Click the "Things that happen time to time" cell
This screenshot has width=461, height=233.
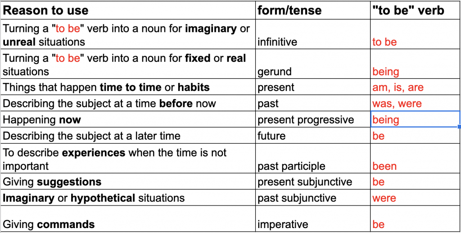pyautogui.click(x=128, y=87)
